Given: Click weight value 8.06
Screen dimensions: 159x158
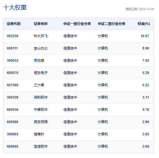Looking at the screenshot, I should coord(145,48).
